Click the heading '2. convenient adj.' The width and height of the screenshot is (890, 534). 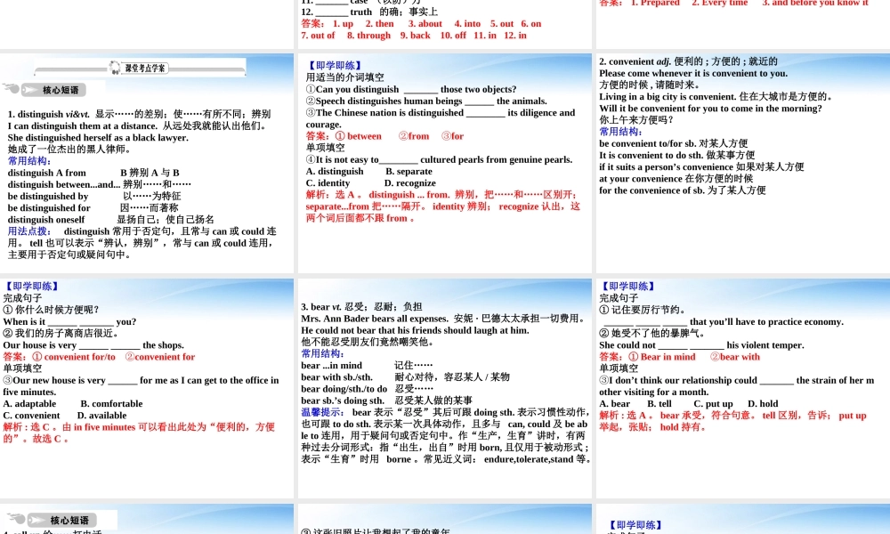[635, 62]
